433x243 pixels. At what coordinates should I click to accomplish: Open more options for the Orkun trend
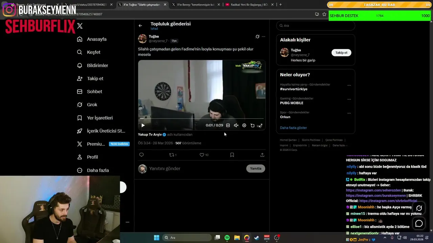point(349,113)
